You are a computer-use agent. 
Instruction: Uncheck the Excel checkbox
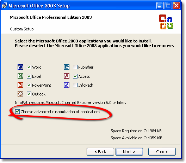[x=29, y=76]
